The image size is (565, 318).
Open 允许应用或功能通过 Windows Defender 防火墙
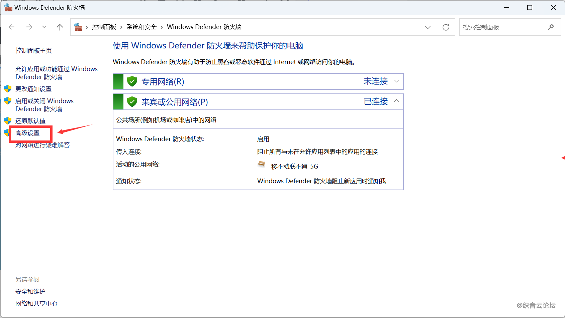57,73
